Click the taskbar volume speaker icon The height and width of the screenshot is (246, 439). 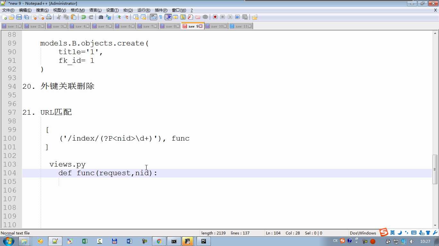coord(412,241)
